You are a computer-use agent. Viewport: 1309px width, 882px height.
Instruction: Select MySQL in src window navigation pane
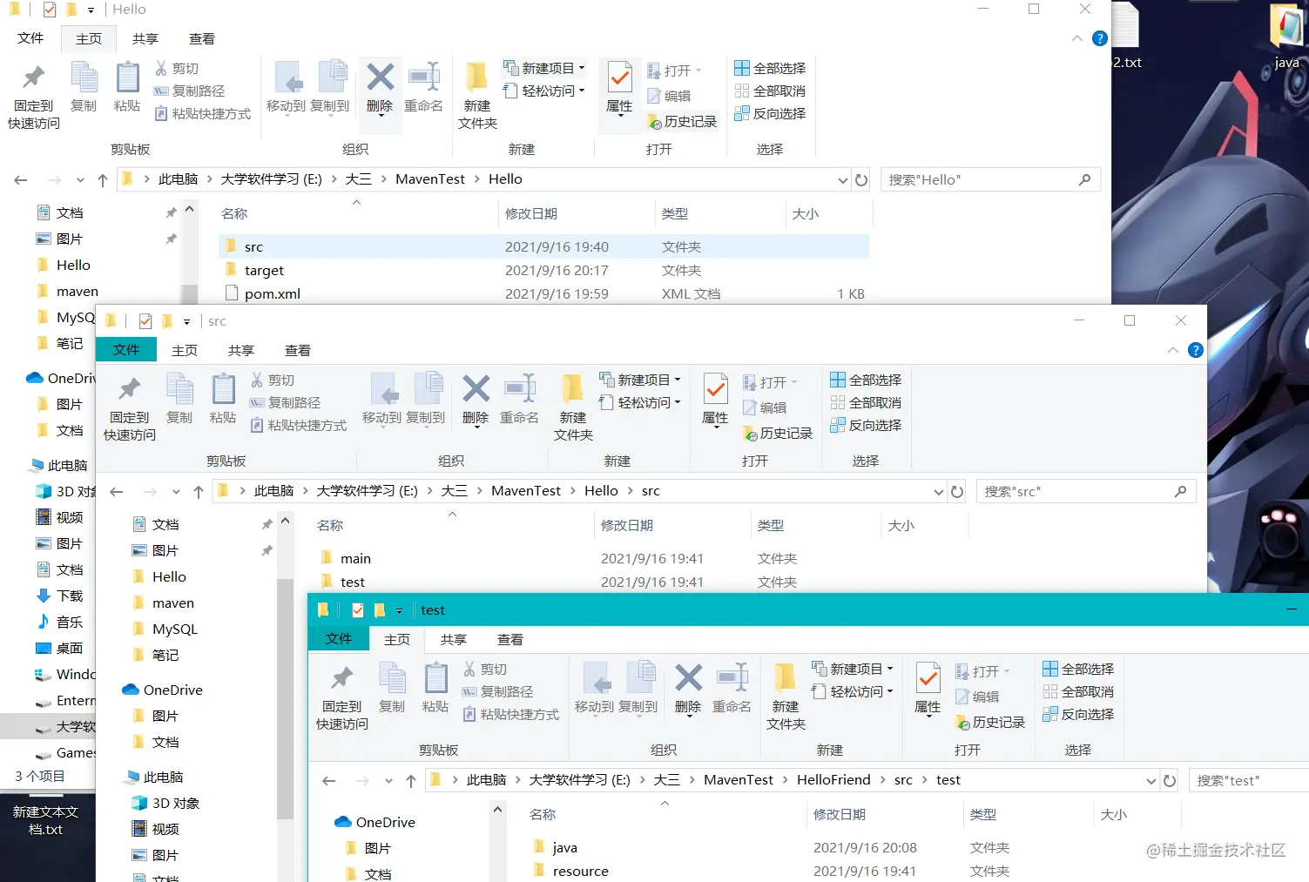174,629
